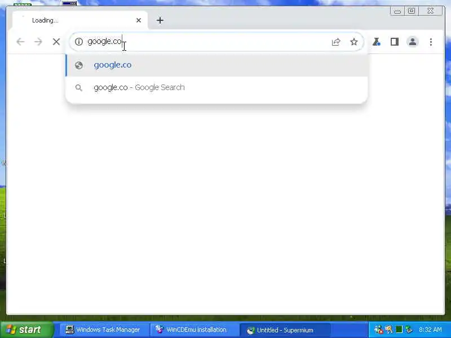
Task: Open the Windows start menu
Action: click(x=26, y=330)
